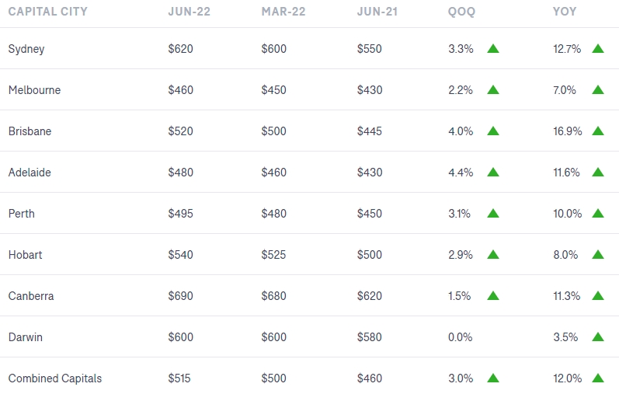
Task: Click Hobart's QOQ green arrow
Action: pyautogui.click(x=493, y=254)
